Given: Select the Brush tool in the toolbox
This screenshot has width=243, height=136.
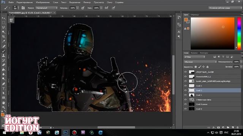Looking at the screenshot, I should coord(3,51).
